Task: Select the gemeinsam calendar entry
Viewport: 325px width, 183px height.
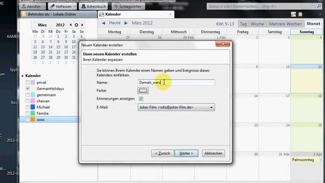Action: click(46, 95)
